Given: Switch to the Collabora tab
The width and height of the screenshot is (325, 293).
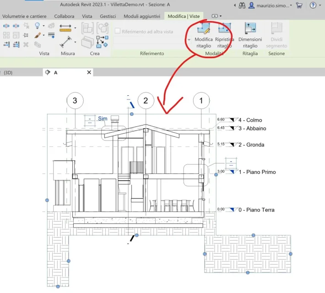Looking at the screenshot, I should (x=64, y=16).
